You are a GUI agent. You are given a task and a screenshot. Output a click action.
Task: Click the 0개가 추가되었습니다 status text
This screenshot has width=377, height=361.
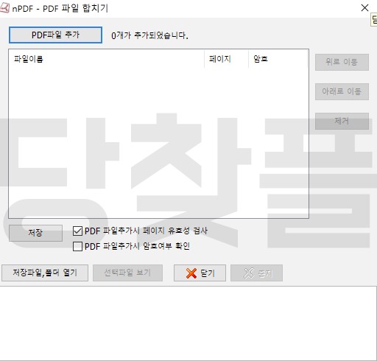pos(149,36)
